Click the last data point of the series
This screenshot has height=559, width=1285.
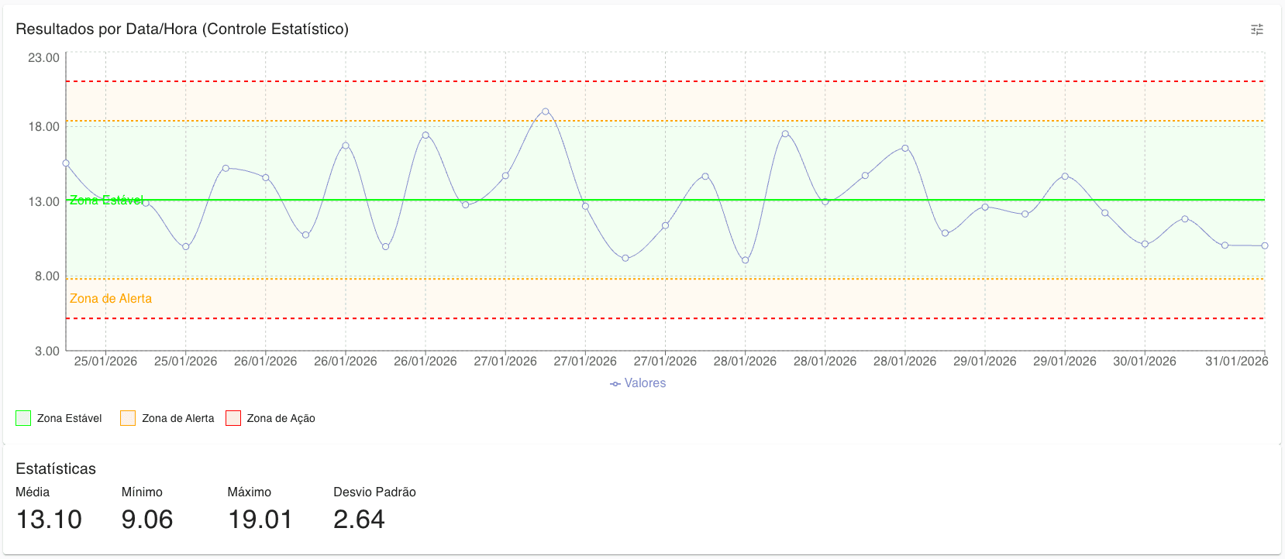coord(1265,245)
